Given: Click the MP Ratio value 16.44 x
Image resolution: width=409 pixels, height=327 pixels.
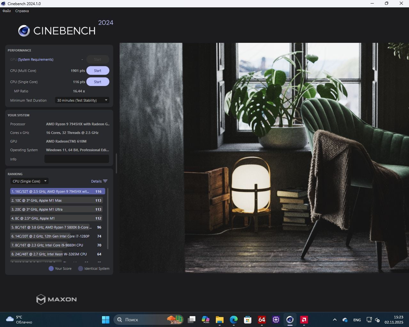Looking at the screenshot, I should (x=79, y=91).
